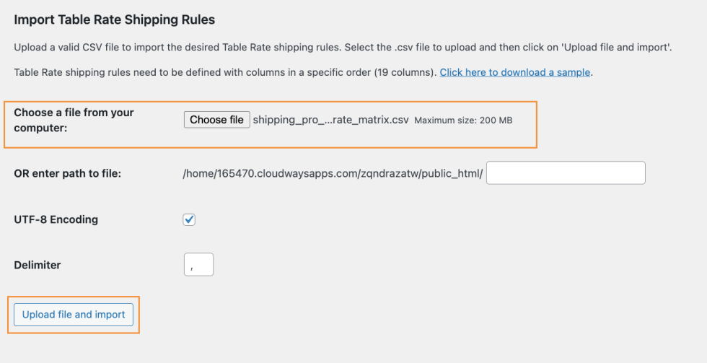Click the 'Import Table Rate Shipping Rules' heading
This screenshot has width=707, height=363.
point(115,19)
